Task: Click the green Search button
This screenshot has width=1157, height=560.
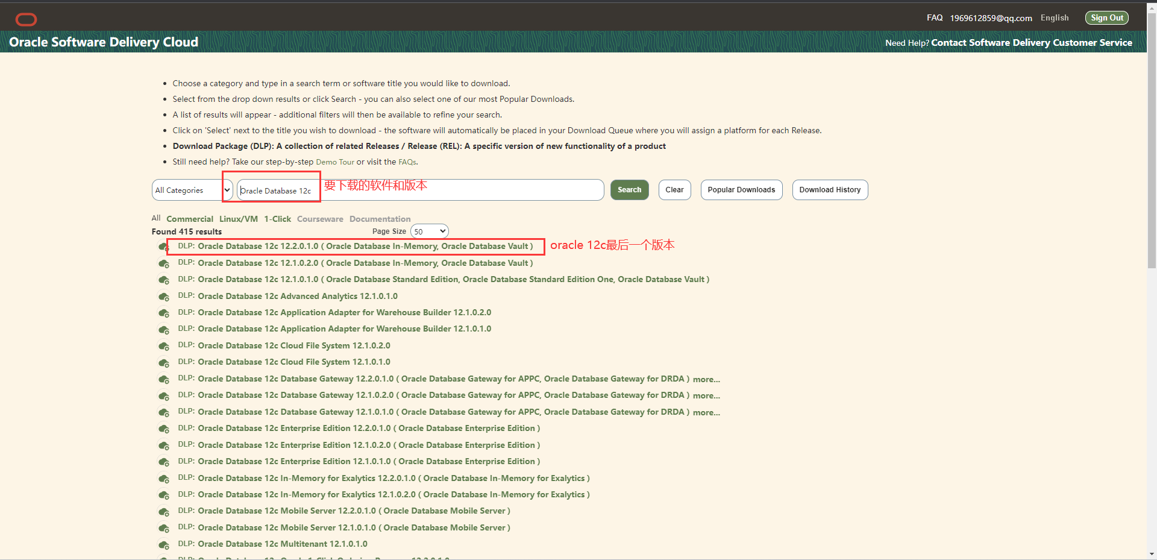Action: [x=629, y=190]
